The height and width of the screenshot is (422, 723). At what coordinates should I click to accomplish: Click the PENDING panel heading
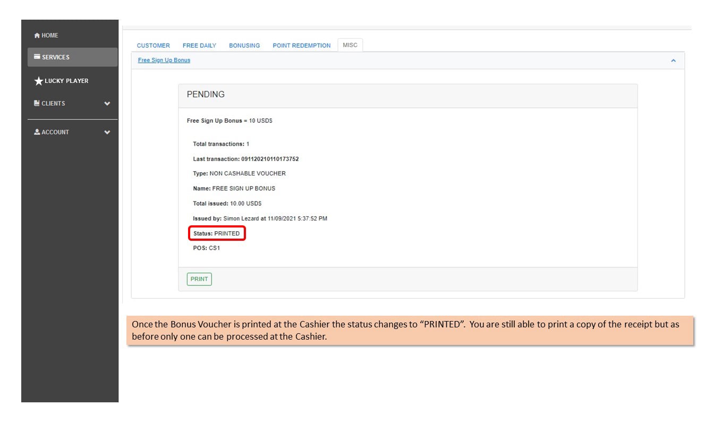pyautogui.click(x=206, y=95)
